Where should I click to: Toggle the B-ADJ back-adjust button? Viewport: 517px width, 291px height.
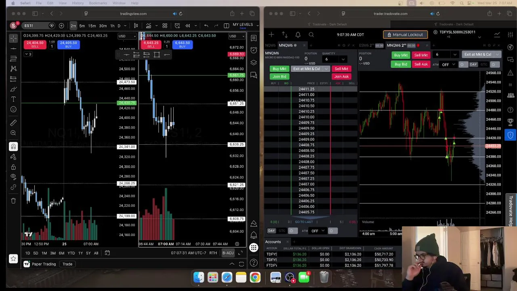tap(228, 253)
